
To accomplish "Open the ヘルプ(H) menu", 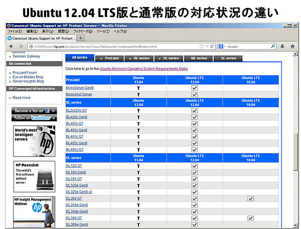I will tap(120, 31).
